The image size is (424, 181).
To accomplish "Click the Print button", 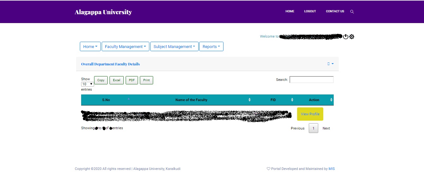I will pyautogui.click(x=146, y=80).
